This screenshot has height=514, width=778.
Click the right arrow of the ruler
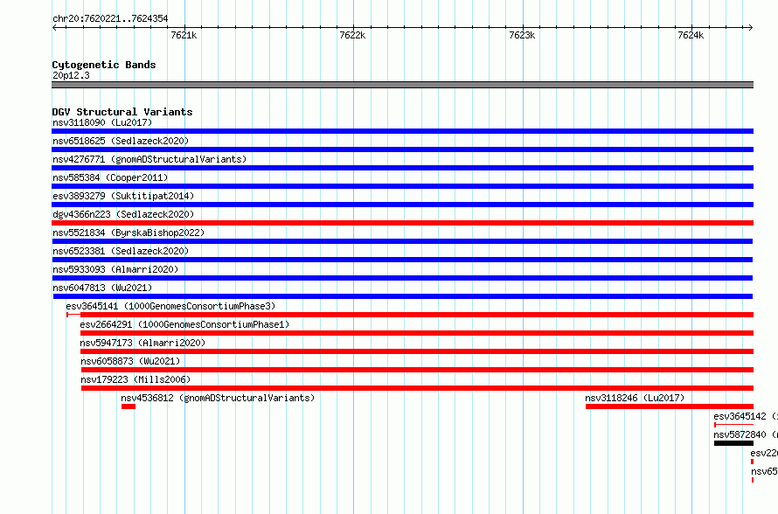tap(751, 27)
